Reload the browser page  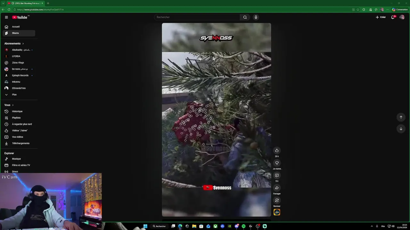point(9,10)
